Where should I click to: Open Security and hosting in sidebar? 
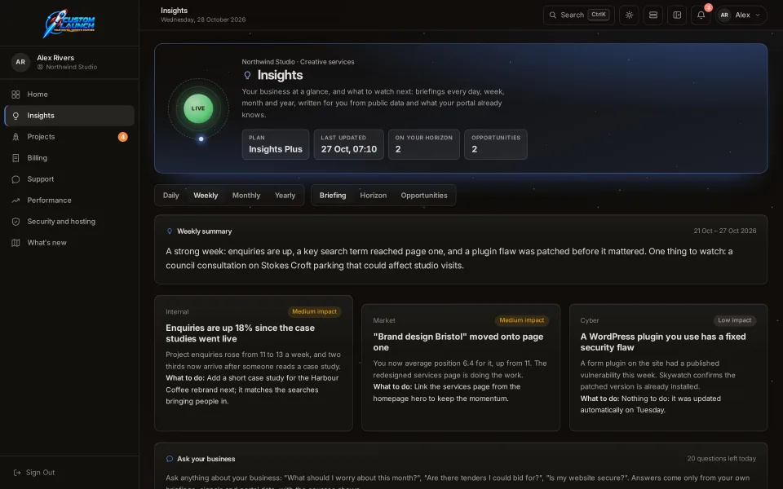(69, 222)
